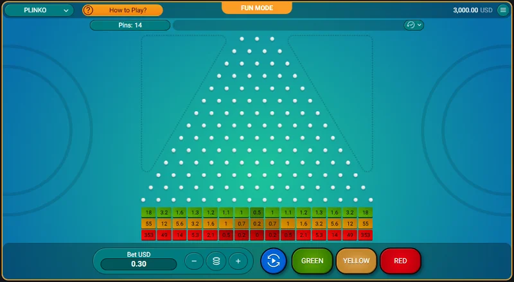Viewport: 514px width, 282px height.
Task: Click the FUN MODE tab
Action: click(x=257, y=8)
